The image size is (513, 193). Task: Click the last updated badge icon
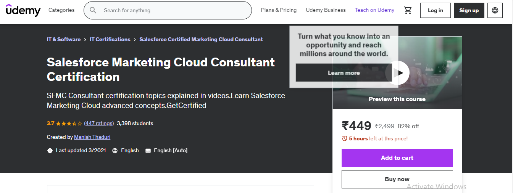(x=50, y=151)
